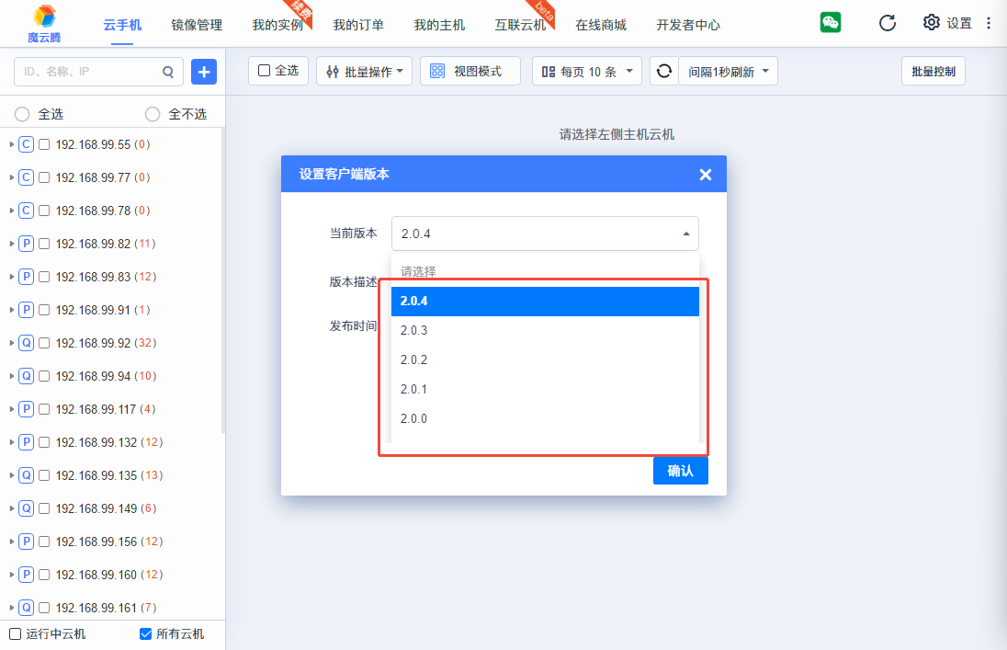This screenshot has height=650, width=1007.
Task: Open settings gear icon
Action: pyautogui.click(x=932, y=23)
